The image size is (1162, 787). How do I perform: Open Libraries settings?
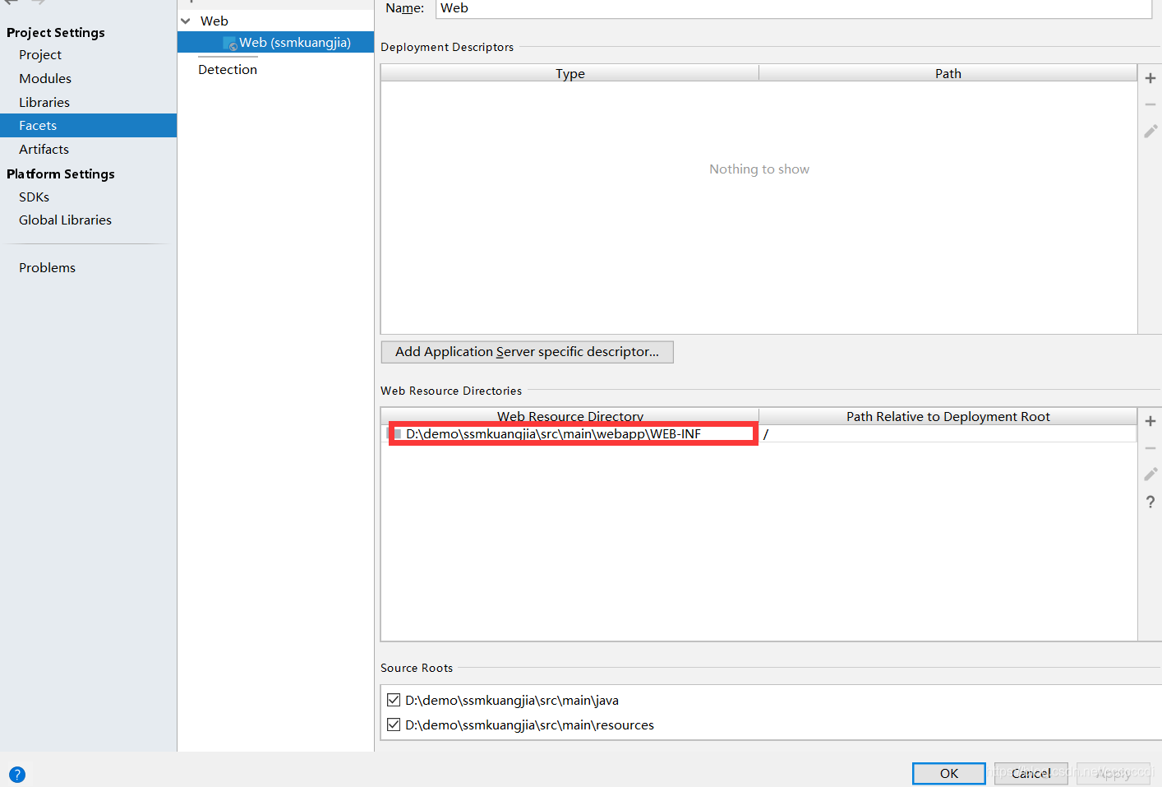(44, 103)
